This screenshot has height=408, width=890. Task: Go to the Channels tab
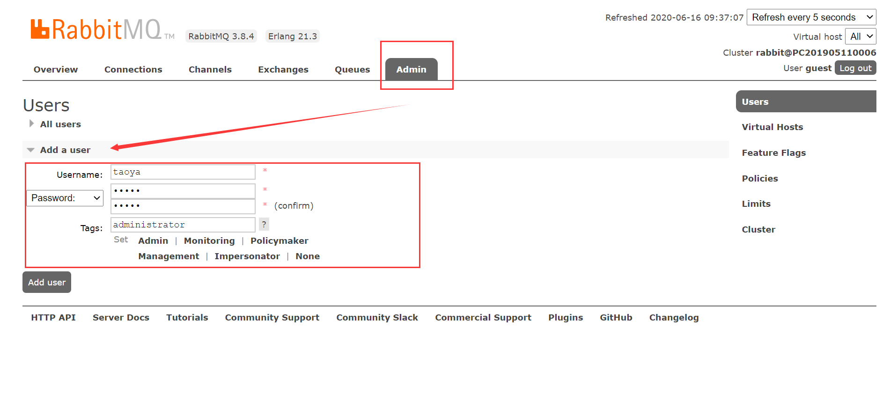pyautogui.click(x=210, y=69)
